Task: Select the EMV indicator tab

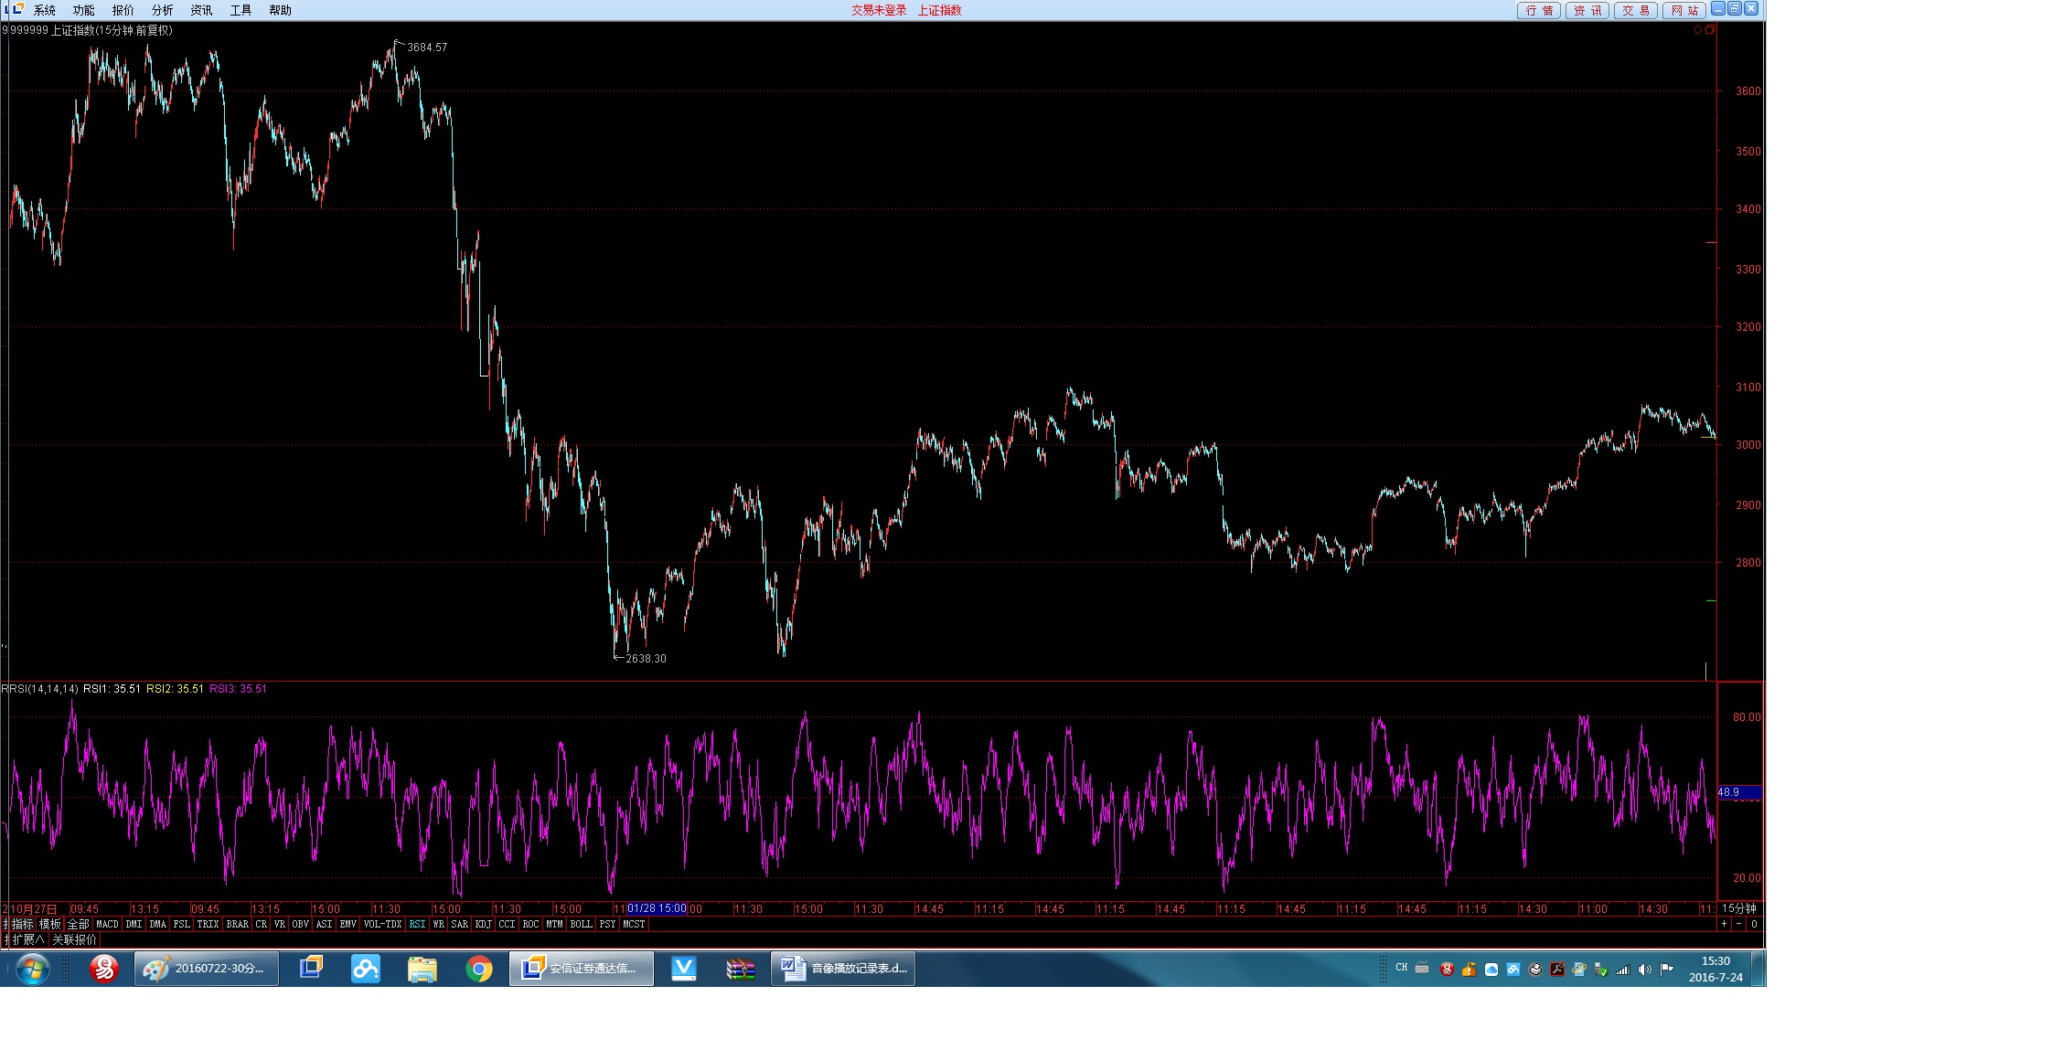Action: pos(347,924)
